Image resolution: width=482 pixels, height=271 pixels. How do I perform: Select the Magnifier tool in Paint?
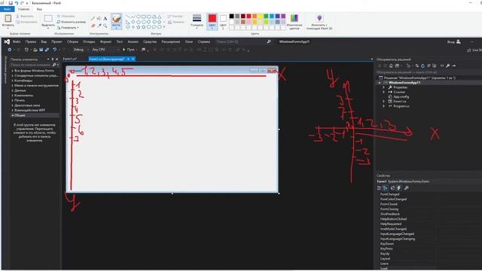click(105, 26)
